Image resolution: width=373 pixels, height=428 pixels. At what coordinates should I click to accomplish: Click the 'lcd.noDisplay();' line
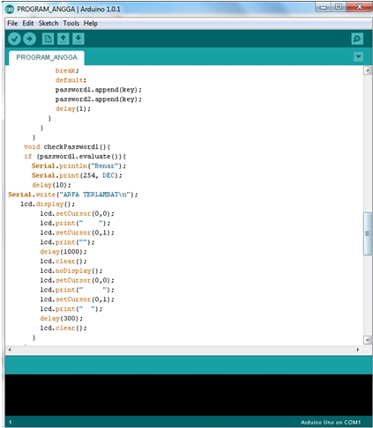pyautogui.click(x=71, y=270)
